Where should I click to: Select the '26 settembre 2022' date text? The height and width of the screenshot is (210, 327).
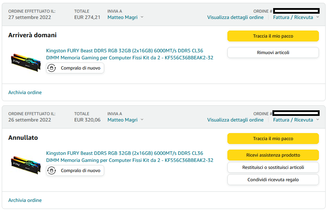(x=30, y=120)
